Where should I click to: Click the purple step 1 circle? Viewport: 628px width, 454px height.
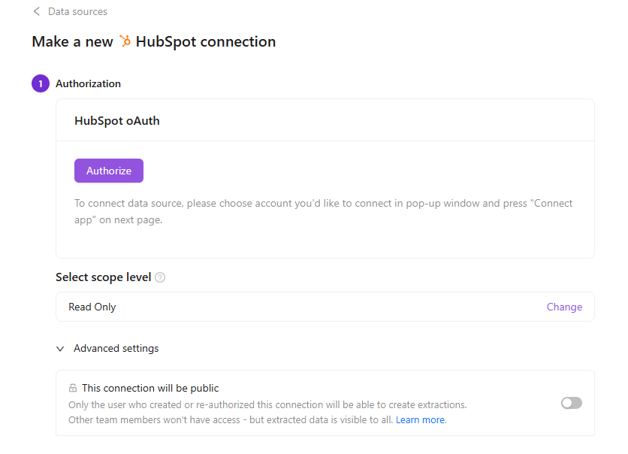coord(41,83)
